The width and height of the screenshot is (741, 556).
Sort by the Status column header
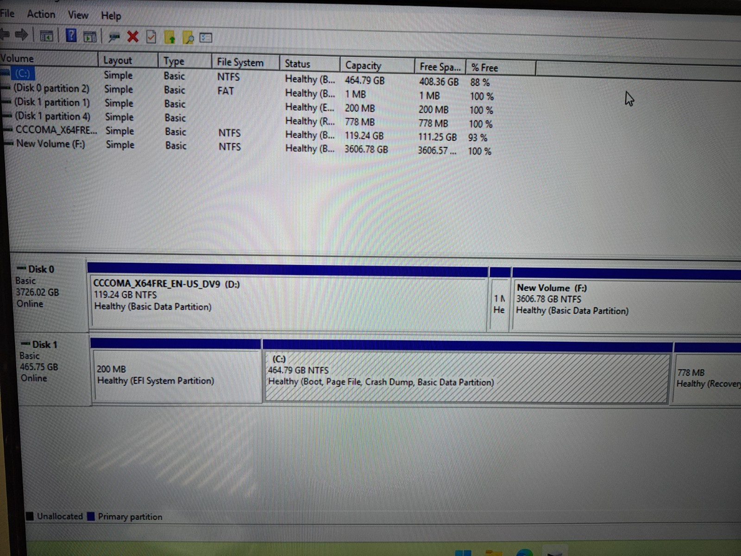(309, 63)
